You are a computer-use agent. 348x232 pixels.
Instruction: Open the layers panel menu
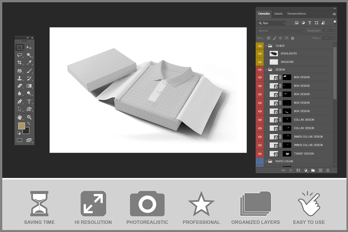point(334,14)
